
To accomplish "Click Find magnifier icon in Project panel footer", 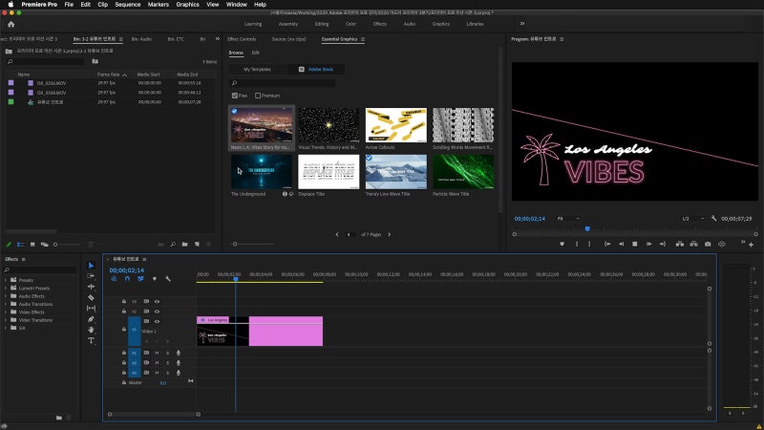I will 173,245.
